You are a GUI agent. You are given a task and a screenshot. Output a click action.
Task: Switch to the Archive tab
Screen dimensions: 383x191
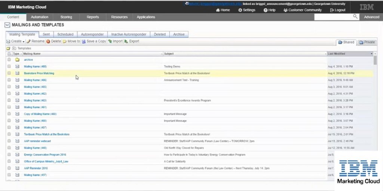click(179, 34)
